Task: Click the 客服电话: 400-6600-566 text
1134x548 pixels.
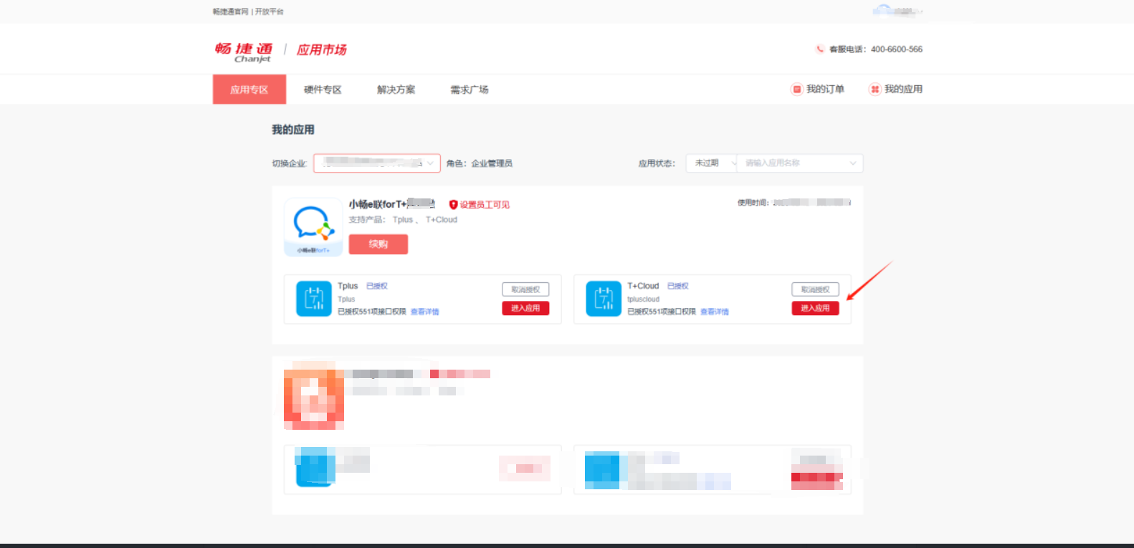Action: (876, 49)
